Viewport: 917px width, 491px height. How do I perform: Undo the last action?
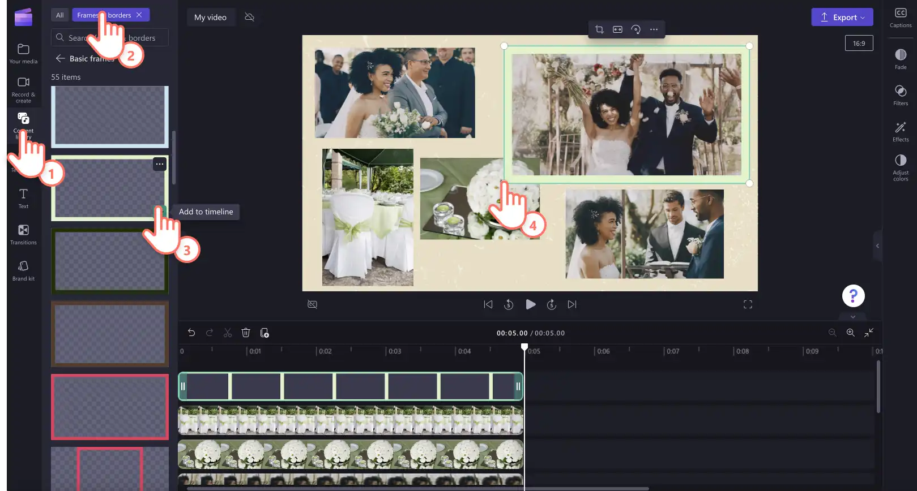(191, 333)
